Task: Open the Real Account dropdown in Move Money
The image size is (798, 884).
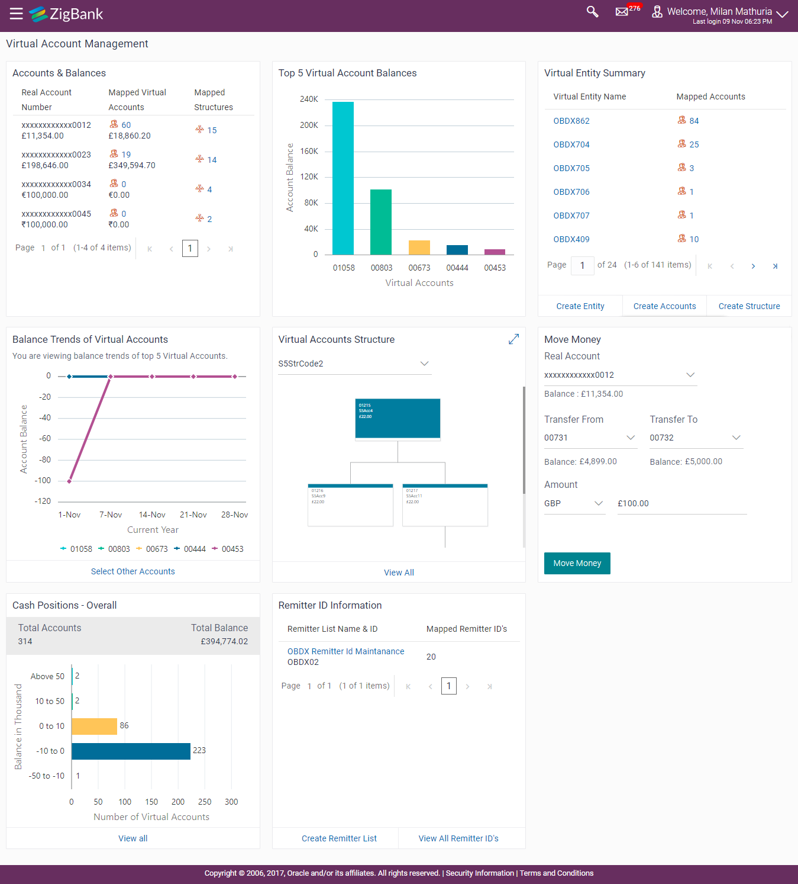Action: pos(620,375)
